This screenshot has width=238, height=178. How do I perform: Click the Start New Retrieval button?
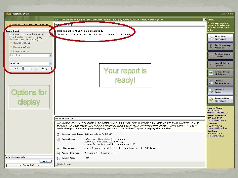pyautogui.click(x=220, y=38)
